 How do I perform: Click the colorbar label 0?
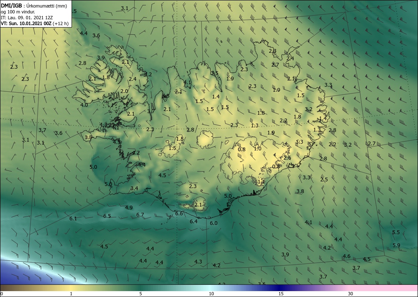coord(2,294)
